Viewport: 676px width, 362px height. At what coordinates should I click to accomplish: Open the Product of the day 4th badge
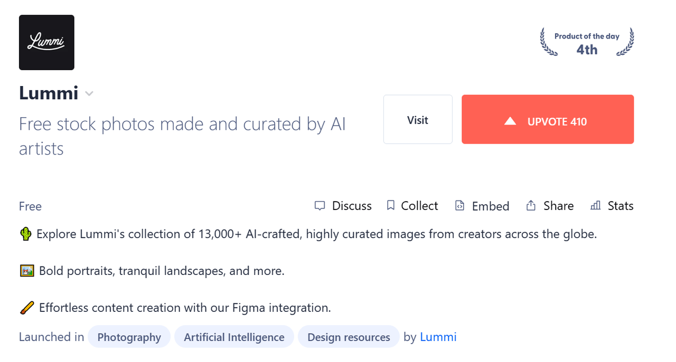point(587,43)
